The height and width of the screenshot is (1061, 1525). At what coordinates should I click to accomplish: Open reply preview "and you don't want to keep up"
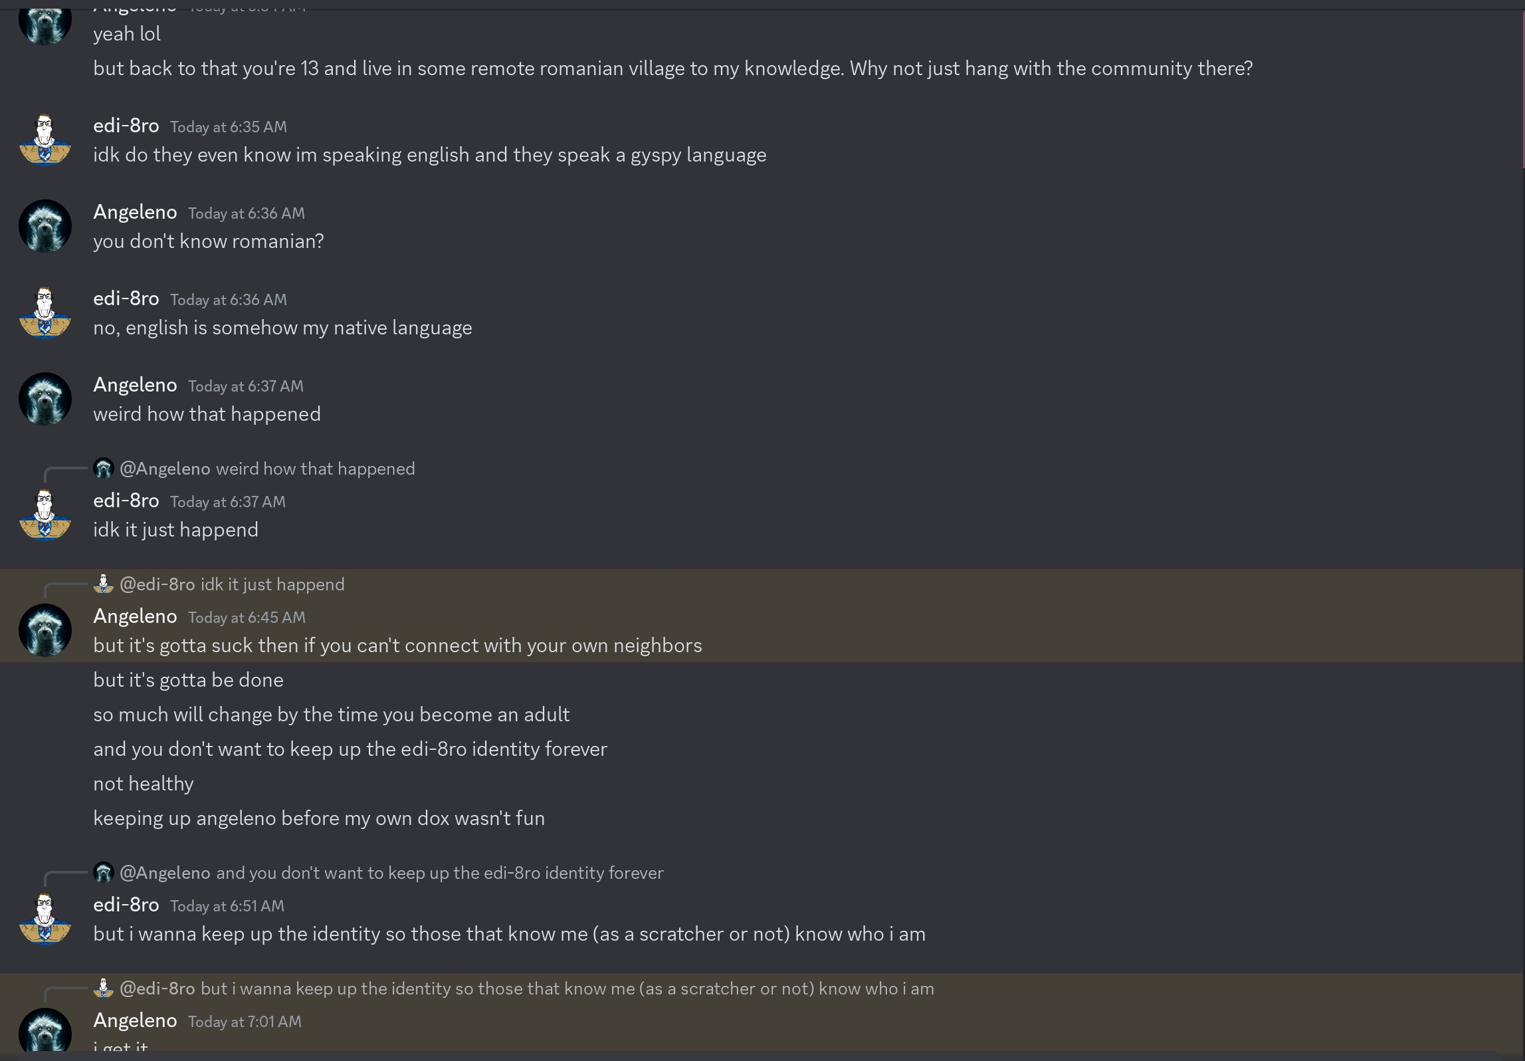point(439,873)
